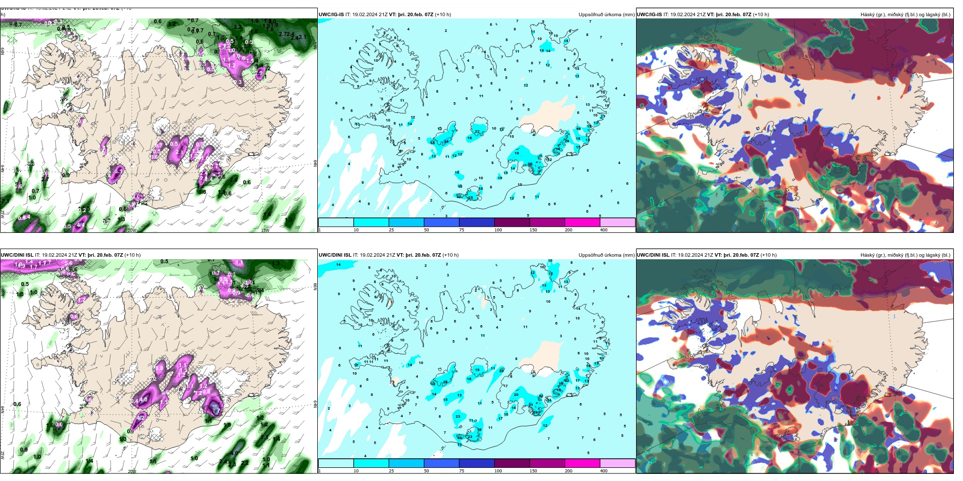Click the cyan 10–25 mm swatch in DINI ISL legend
The height and width of the screenshot is (481, 963).
[371, 463]
